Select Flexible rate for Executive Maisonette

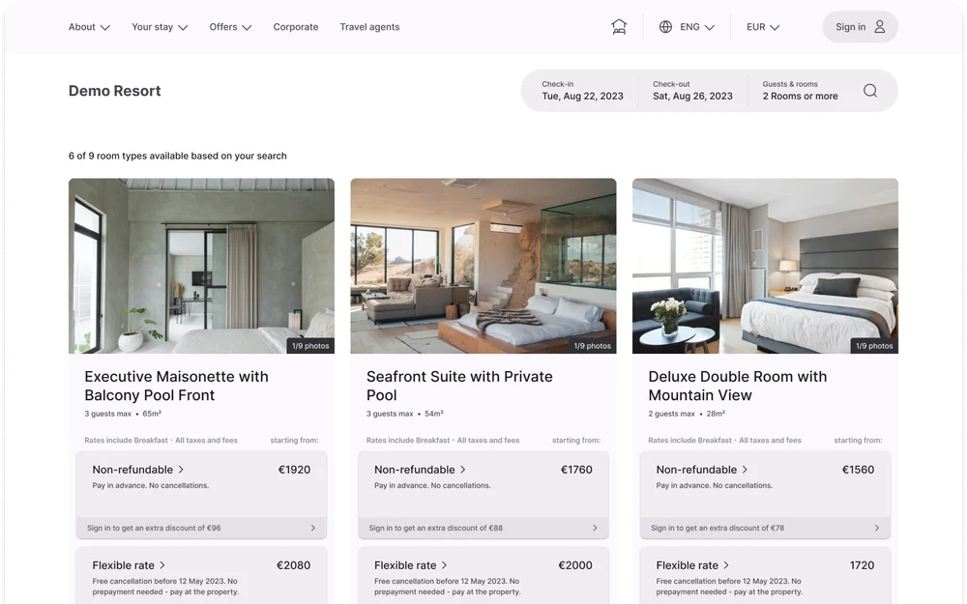pyautogui.click(x=201, y=576)
